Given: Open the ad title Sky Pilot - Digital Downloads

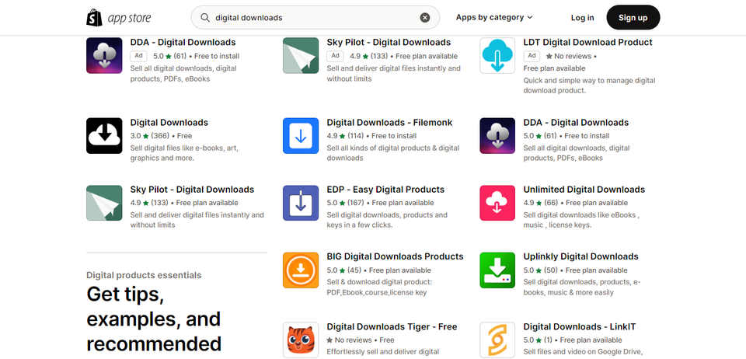Looking at the screenshot, I should point(389,42).
